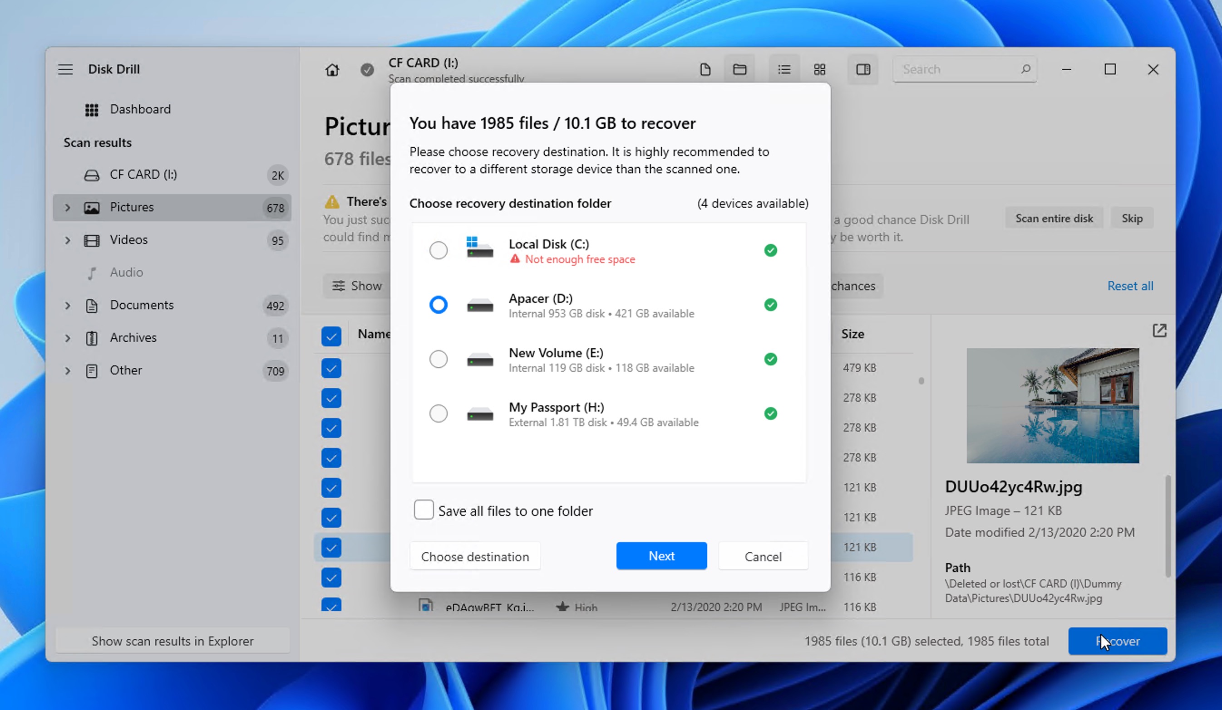The height and width of the screenshot is (710, 1222).
Task: Click the home icon in toolbar
Action: [332, 70]
